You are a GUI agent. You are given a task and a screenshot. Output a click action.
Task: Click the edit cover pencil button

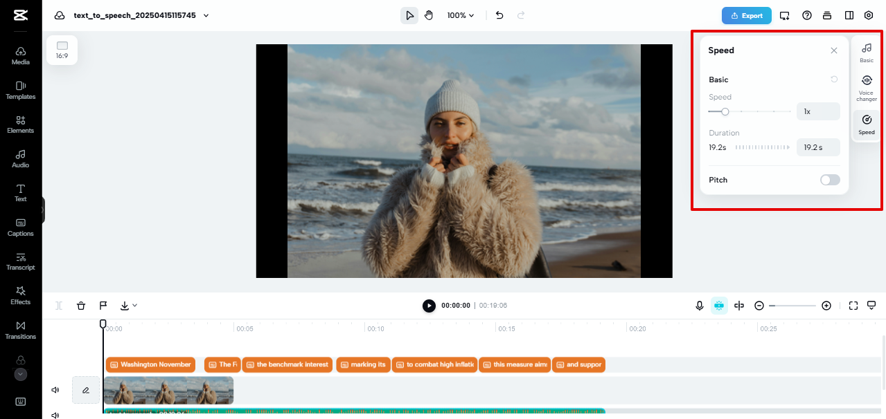click(86, 390)
